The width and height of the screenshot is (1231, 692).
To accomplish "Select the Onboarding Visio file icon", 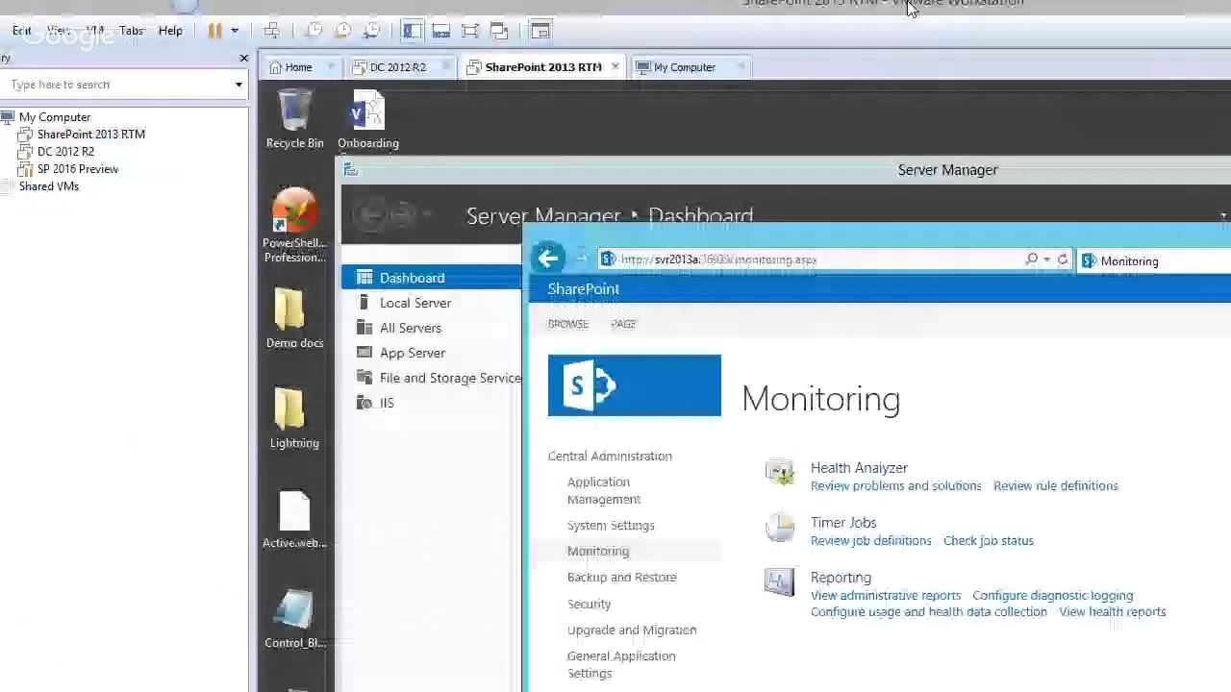I will pos(368,119).
